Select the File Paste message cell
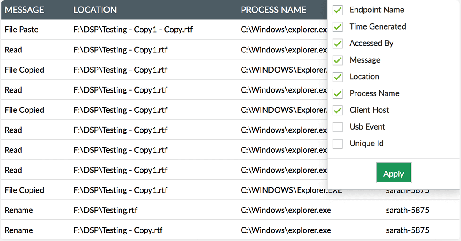461x241 pixels. pyautogui.click(x=22, y=30)
